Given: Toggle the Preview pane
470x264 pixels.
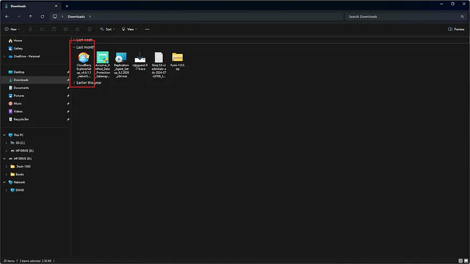Looking at the screenshot, I should pos(456,29).
